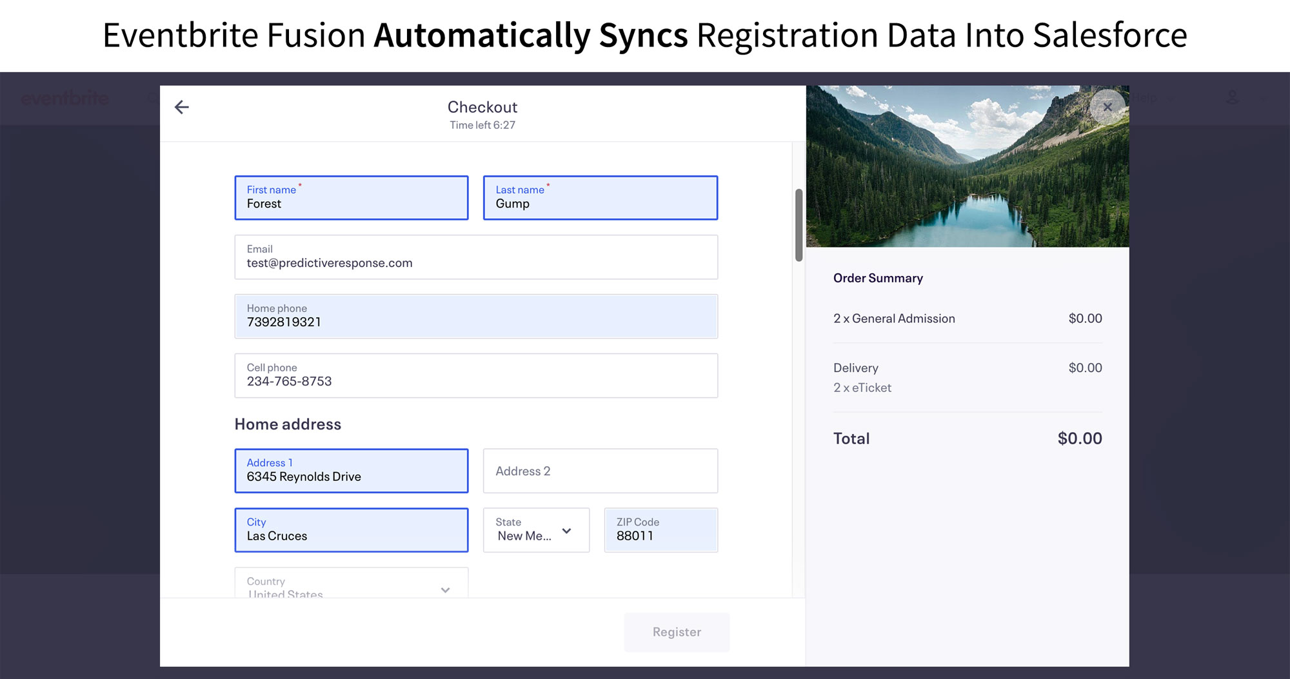Dismiss the order summary with the X icon
1290x679 pixels.
[x=1107, y=107]
